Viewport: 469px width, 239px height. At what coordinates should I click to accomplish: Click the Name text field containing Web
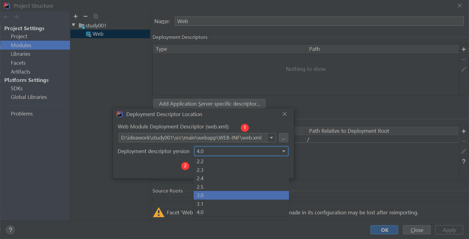319,21
